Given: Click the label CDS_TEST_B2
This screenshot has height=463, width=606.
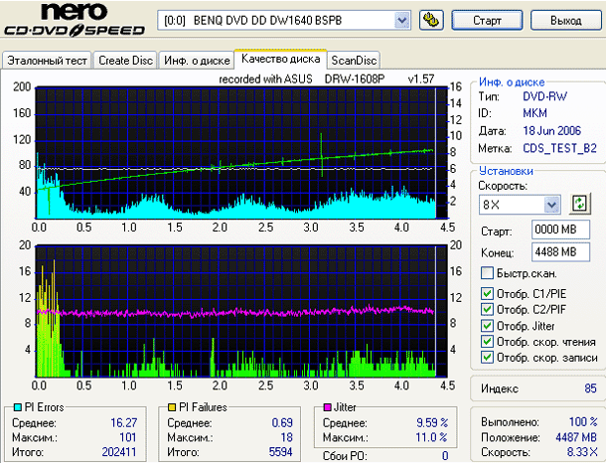Looking at the screenshot, I should [559, 148].
